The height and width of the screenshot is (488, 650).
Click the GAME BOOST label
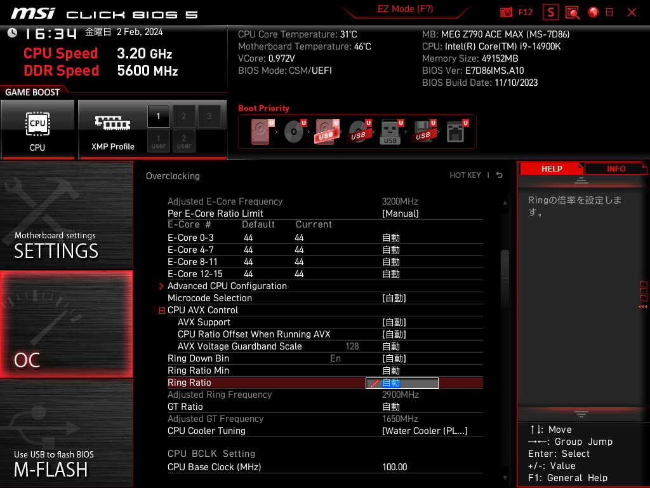click(x=32, y=92)
